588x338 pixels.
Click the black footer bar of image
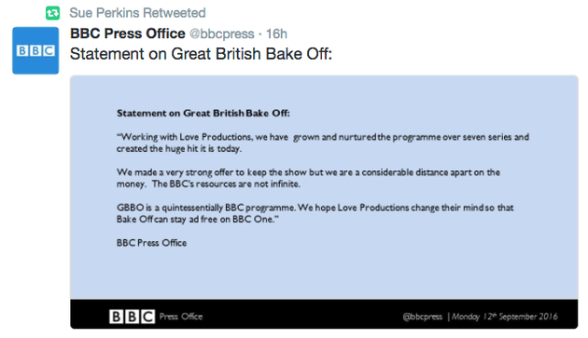[x=324, y=314]
